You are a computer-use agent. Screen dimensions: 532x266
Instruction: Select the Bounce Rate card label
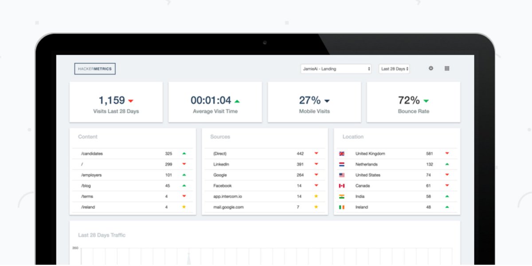[x=414, y=111]
